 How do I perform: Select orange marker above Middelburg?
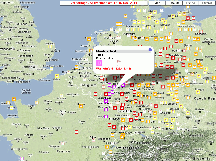[76, 67]
